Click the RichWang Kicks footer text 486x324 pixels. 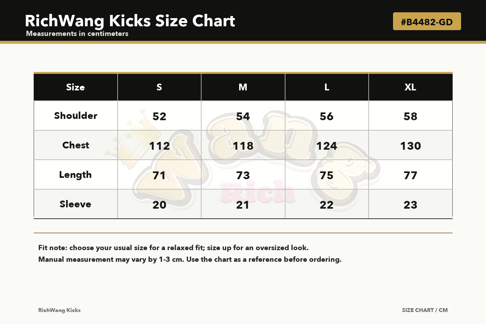(x=59, y=310)
